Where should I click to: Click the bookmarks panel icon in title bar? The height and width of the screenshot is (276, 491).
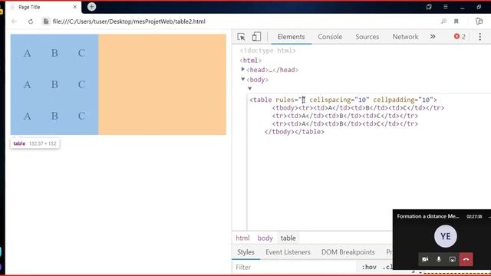pos(429,7)
